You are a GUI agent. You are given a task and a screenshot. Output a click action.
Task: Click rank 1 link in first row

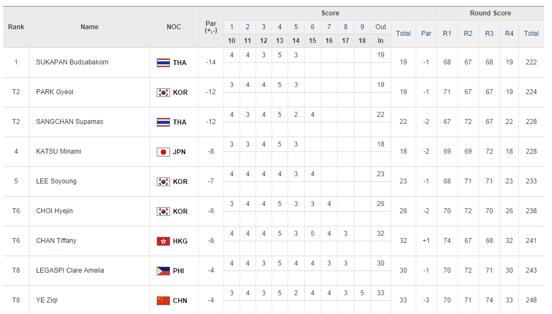coord(16,62)
